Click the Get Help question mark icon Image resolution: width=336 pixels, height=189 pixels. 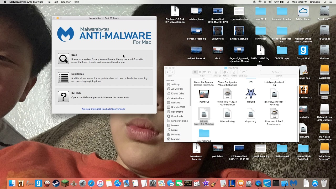64,97
